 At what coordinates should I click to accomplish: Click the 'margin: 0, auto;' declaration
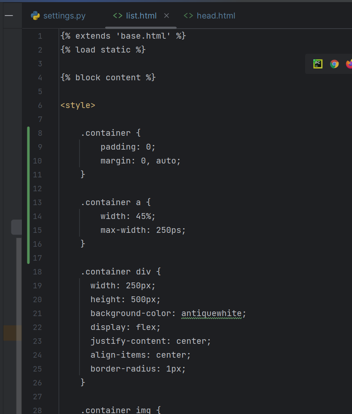click(x=140, y=161)
